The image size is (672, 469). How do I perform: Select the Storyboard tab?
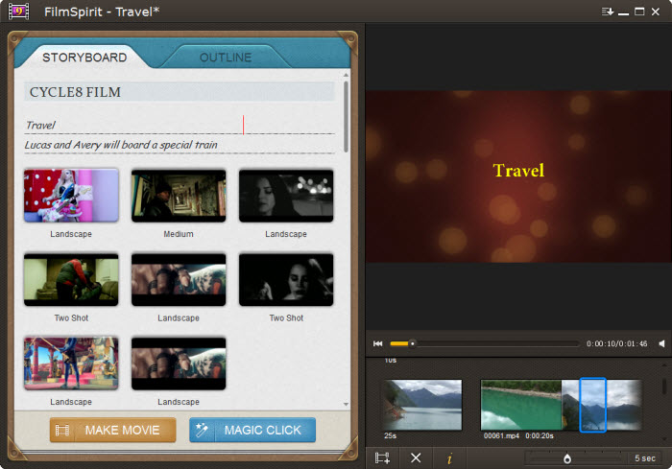(x=84, y=58)
